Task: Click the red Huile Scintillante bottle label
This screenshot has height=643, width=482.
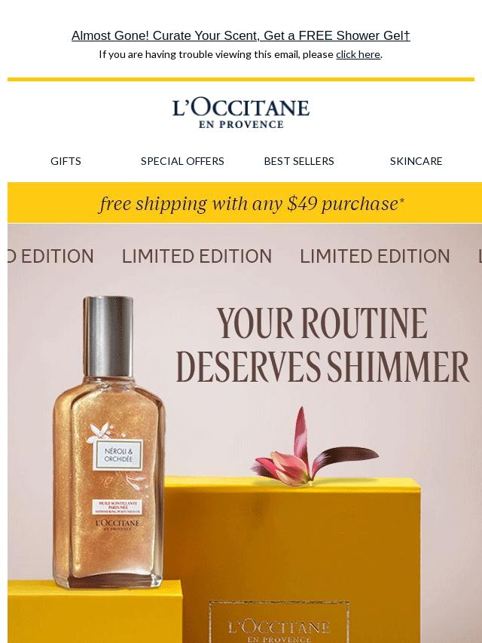Action: (117, 507)
